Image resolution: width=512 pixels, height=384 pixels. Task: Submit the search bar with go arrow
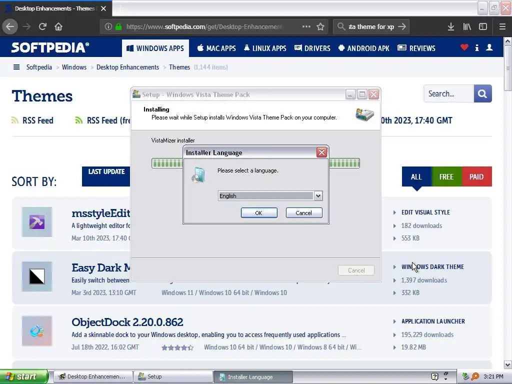402,26
